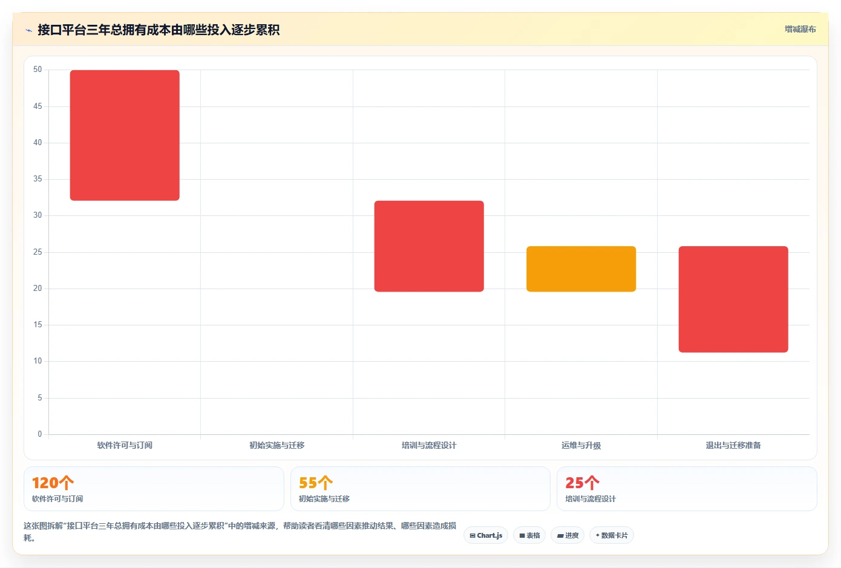Click the y-axis value 0
The height and width of the screenshot is (568, 841).
click(x=40, y=434)
